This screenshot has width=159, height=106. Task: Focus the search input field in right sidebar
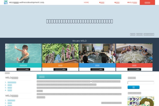coord(141,83)
